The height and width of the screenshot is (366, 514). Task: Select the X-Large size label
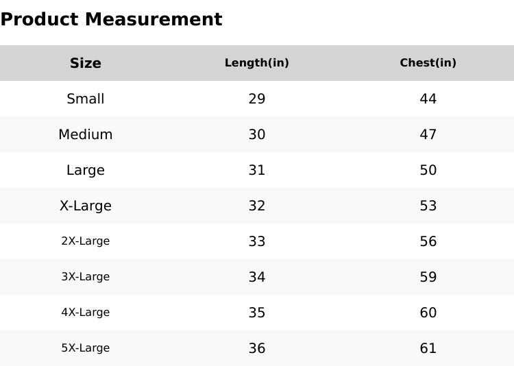(x=86, y=206)
